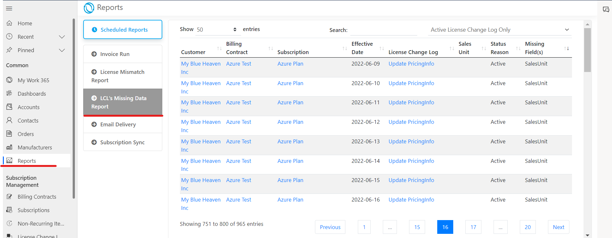Expand the Pinned section chevron
The height and width of the screenshot is (238, 612).
pos(62,50)
